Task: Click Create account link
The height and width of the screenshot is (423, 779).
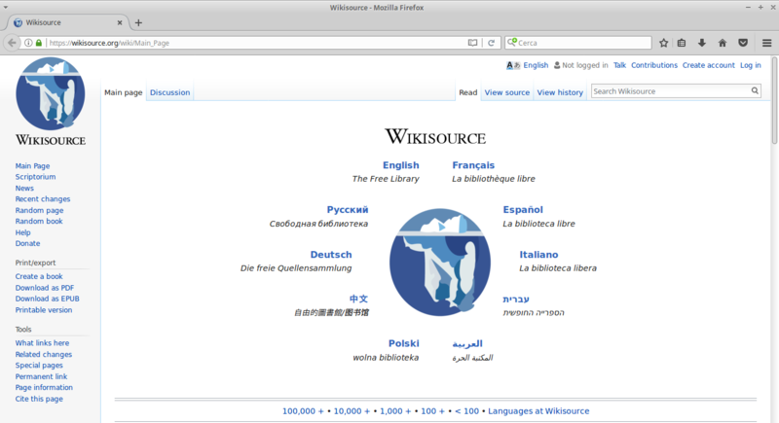Action: click(x=708, y=65)
